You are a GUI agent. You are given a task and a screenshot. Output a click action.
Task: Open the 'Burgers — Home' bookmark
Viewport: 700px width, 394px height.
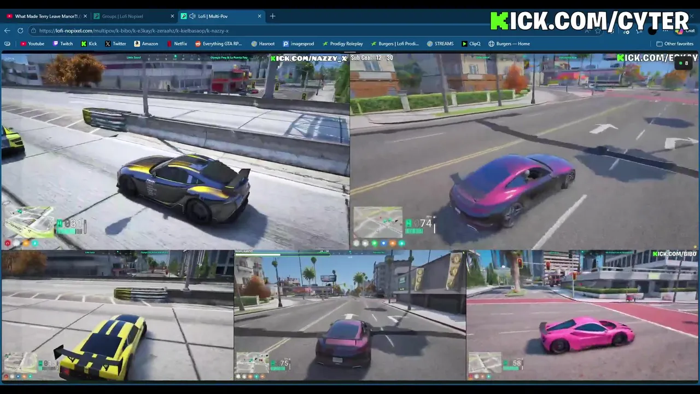pos(509,44)
